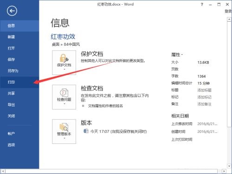Select 另存为 (Save As) in the sidebar
This screenshot has width=232, height=174.
(x=19, y=71)
